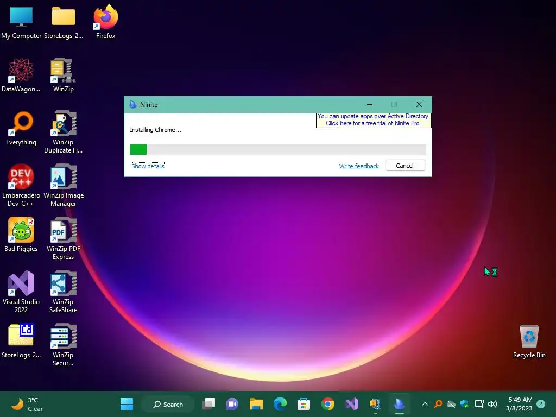
Task: Open clock and date 5:49 AM
Action: click(520, 404)
